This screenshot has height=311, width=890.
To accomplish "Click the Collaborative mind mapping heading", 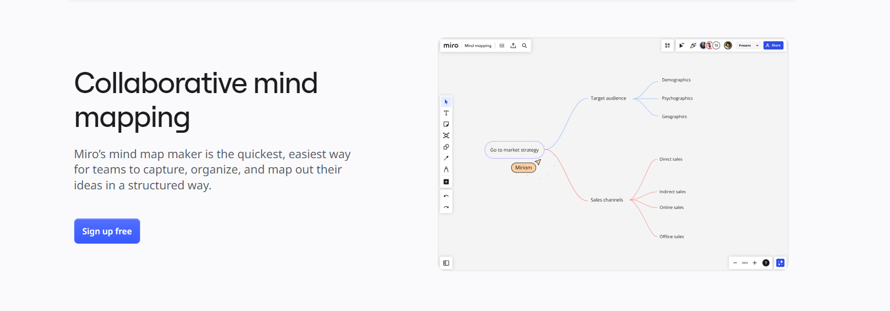I will click(x=196, y=100).
